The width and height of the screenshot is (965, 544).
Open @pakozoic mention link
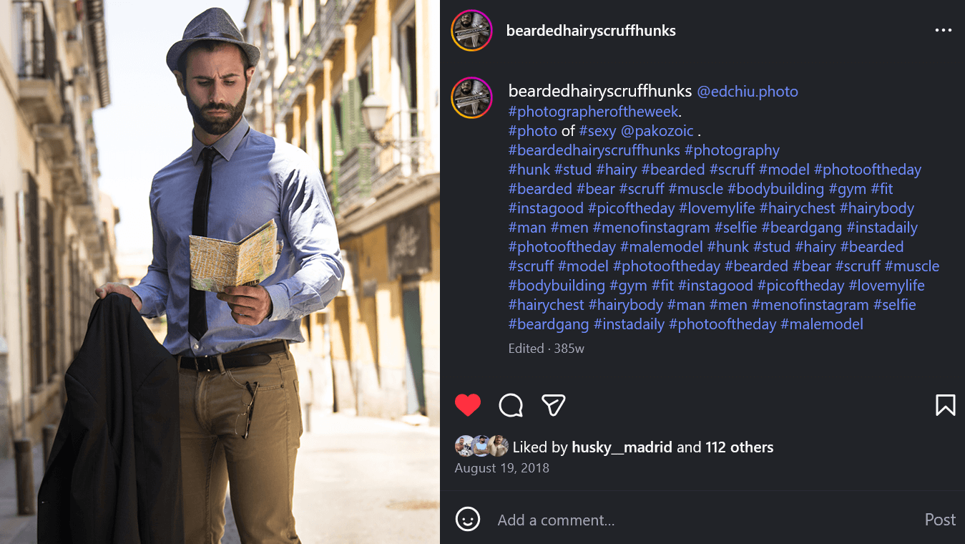657,131
